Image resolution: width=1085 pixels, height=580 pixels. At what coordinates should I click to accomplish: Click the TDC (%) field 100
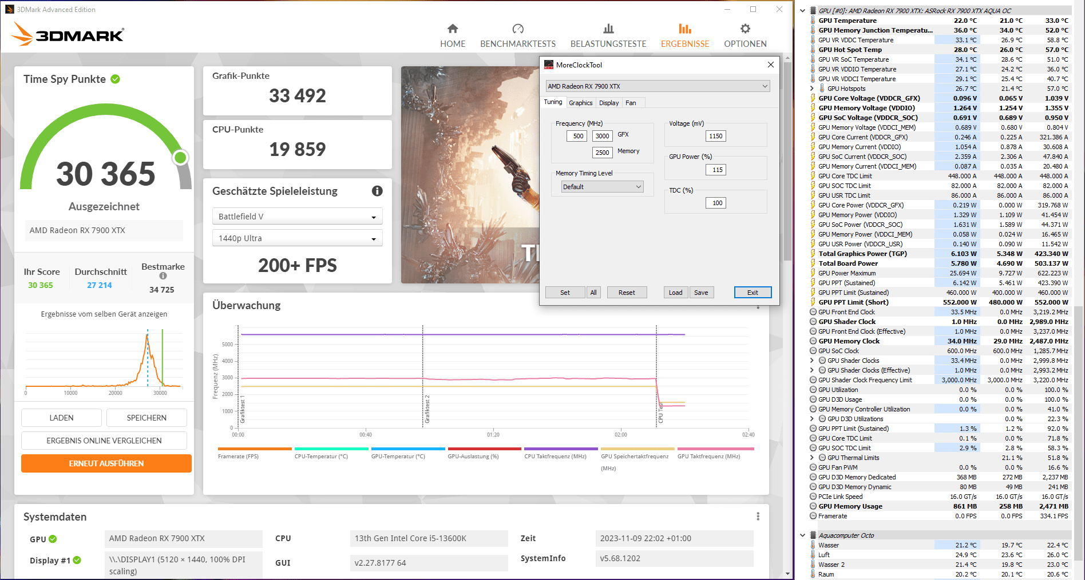(715, 203)
